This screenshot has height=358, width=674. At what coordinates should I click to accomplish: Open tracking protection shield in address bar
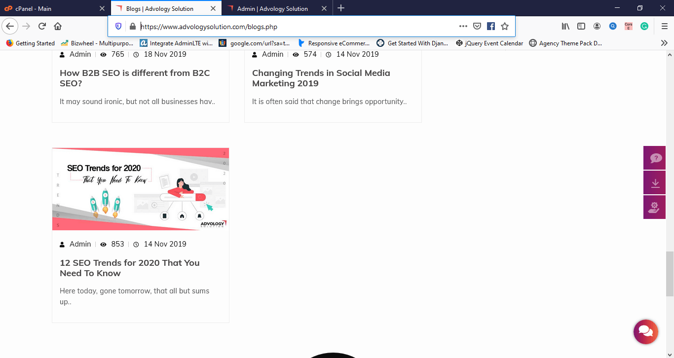(118, 26)
